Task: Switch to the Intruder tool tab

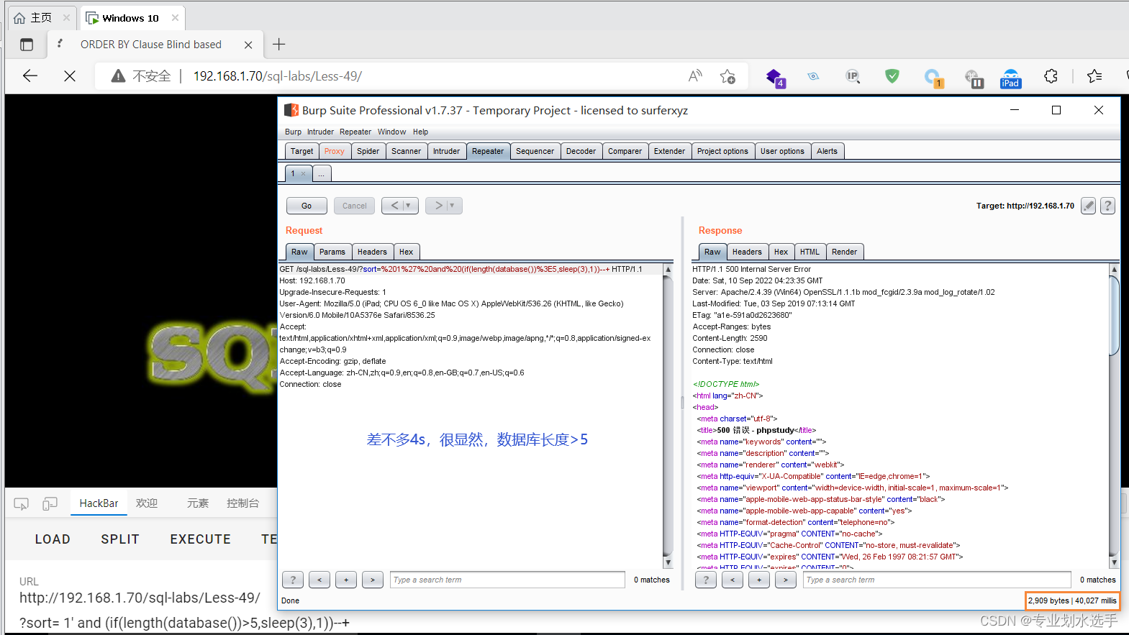Action: (x=446, y=151)
